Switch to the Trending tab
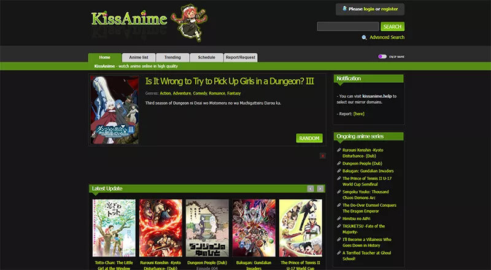This screenshot has width=491, height=270. coord(172,58)
